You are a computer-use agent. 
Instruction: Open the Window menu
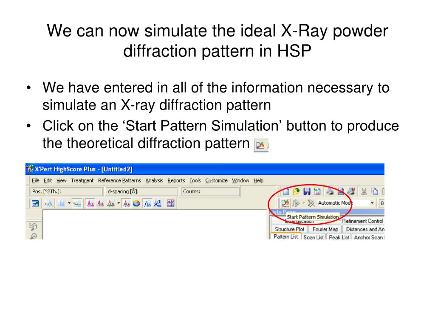click(240, 180)
